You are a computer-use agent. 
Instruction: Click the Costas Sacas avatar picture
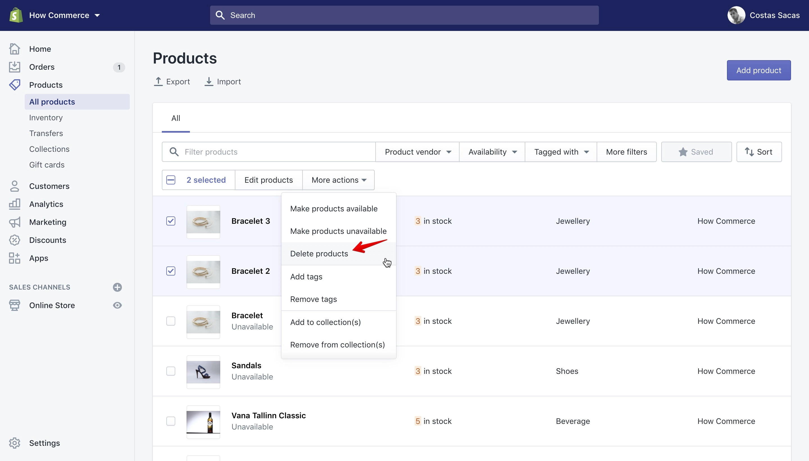[x=736, y=15]
